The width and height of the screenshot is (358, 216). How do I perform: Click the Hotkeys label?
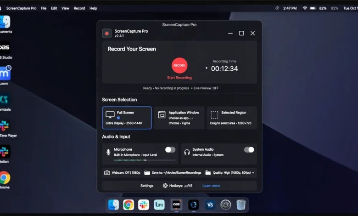tap(176, 186)
